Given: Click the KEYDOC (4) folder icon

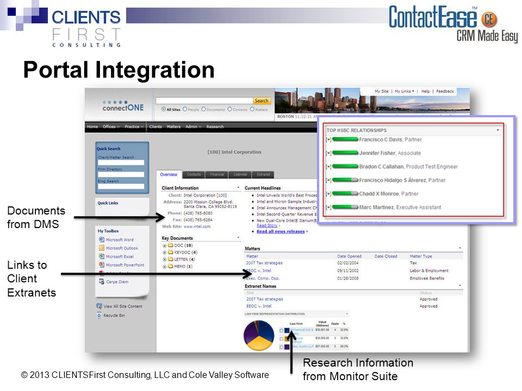Looking at the screenshot, I should (170, 253).
